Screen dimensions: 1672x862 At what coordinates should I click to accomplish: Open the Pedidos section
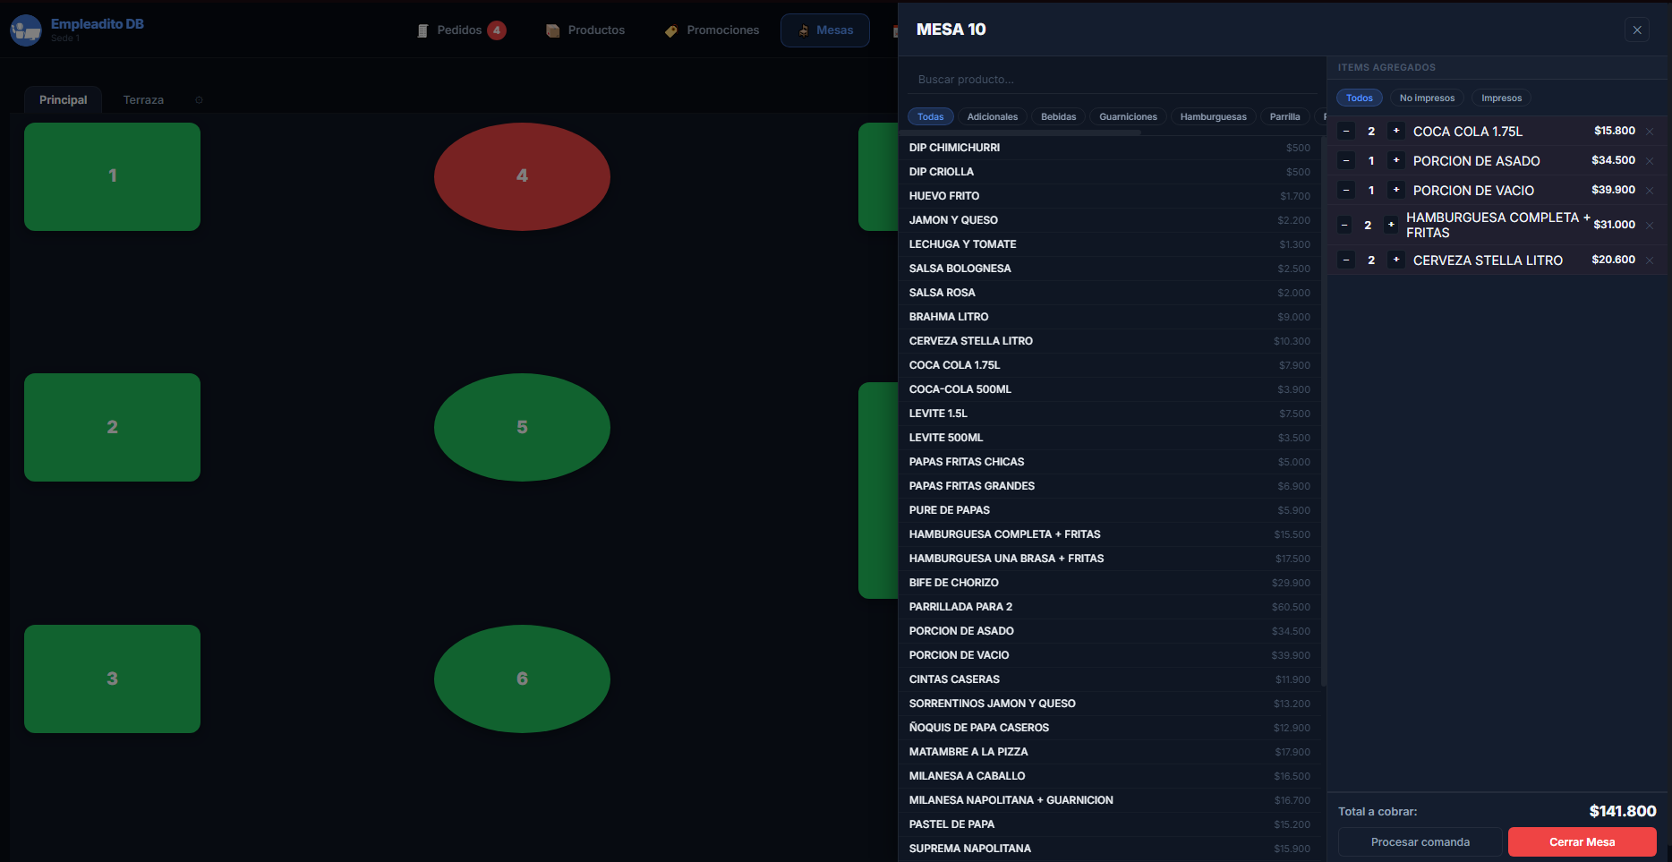click(x=460, y=30)
